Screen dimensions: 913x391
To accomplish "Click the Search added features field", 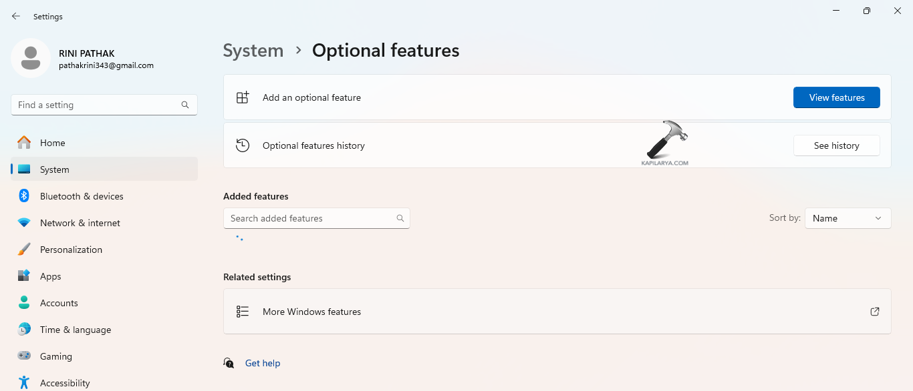I will pyautogui.click(x=307, y=218).
